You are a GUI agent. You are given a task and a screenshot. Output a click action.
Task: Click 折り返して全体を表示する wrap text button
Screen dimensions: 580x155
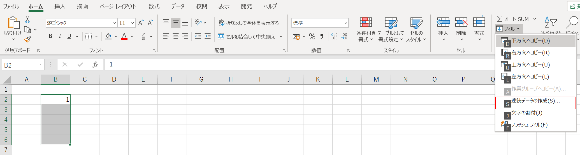tap(249, 23)
